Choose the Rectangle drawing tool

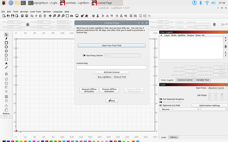6,43
